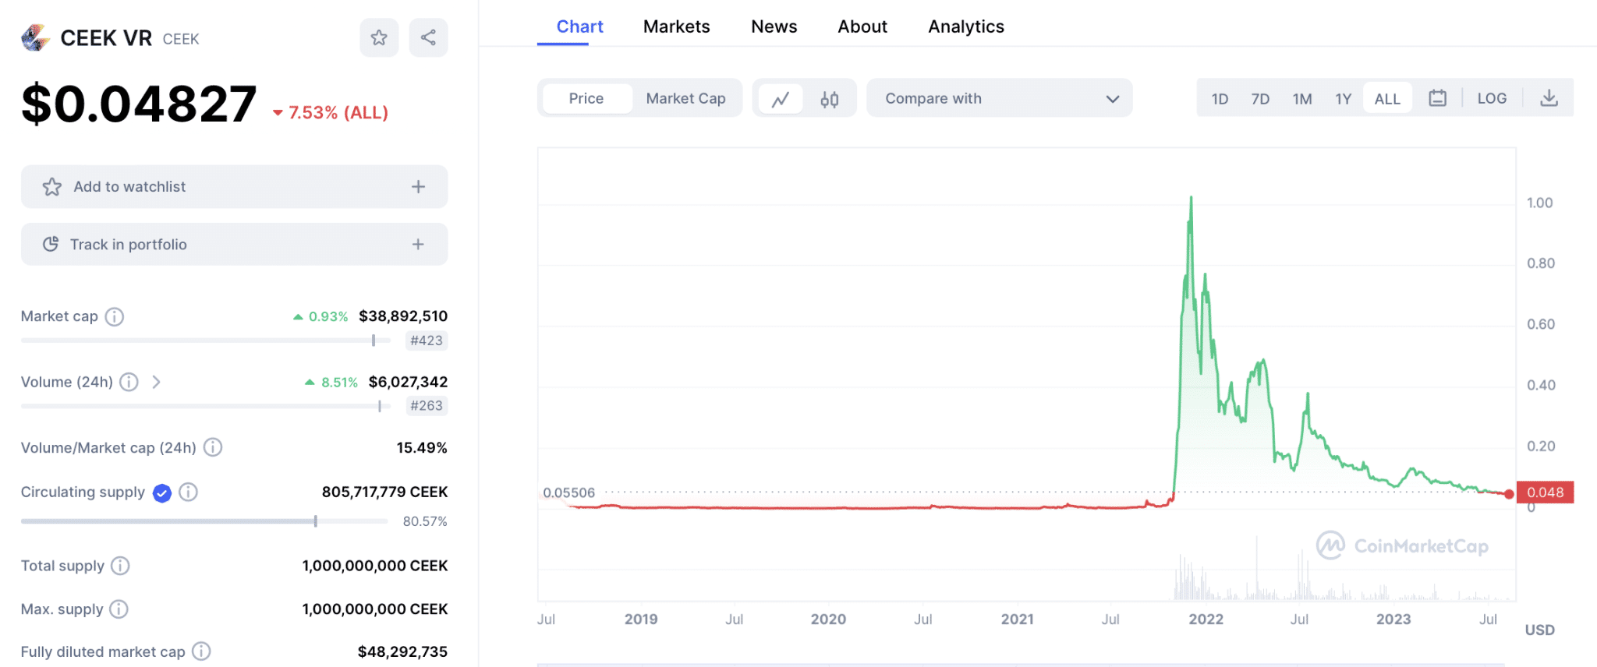Click the verified checkmark badge beside Circulating supply
The width and height of the screenshot is (1597, 667).
(x=162, y=492)
